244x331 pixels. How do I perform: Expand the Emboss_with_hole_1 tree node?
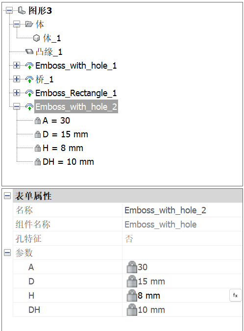coord(17,65)
